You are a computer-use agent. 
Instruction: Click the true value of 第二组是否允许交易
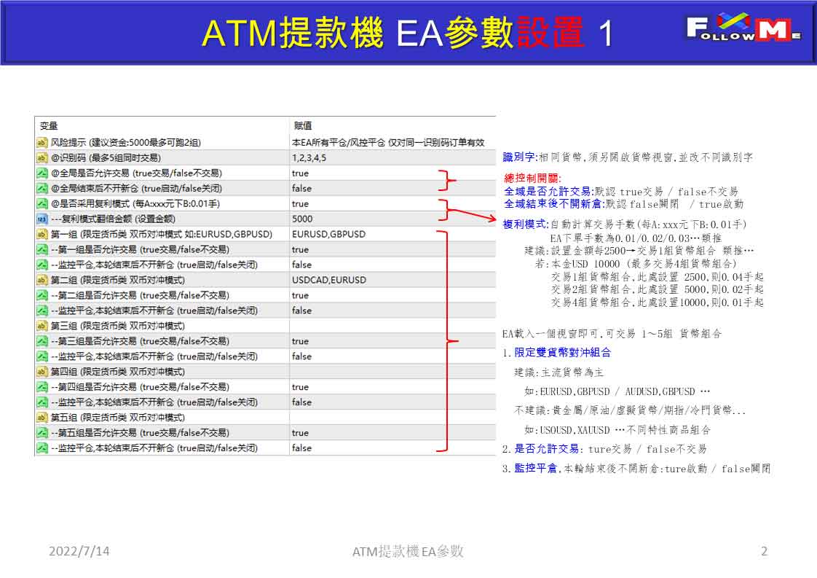pyautogui.click(x=300, y=295)
